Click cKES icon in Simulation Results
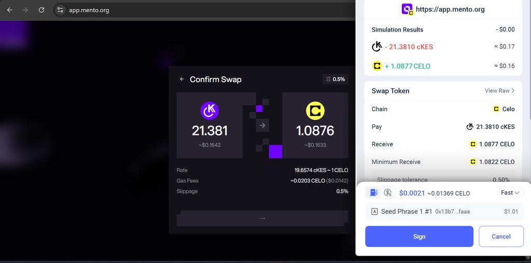531x263 pixels. (x=376, y=47)
